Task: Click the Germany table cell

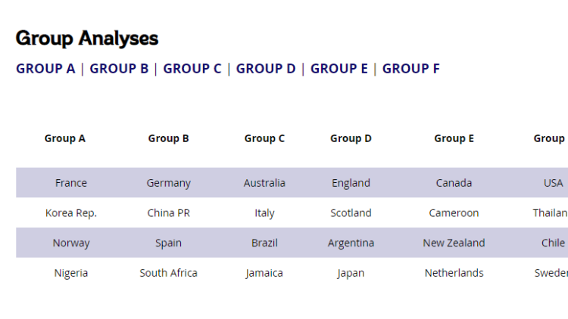Action: click(168, 183)
